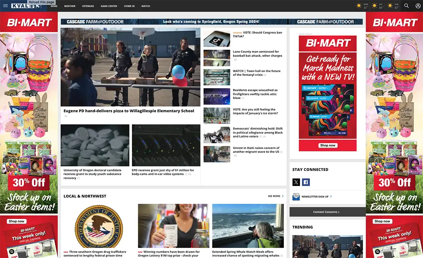
Task: Open the Weather menu item
Action: (70, 6)
